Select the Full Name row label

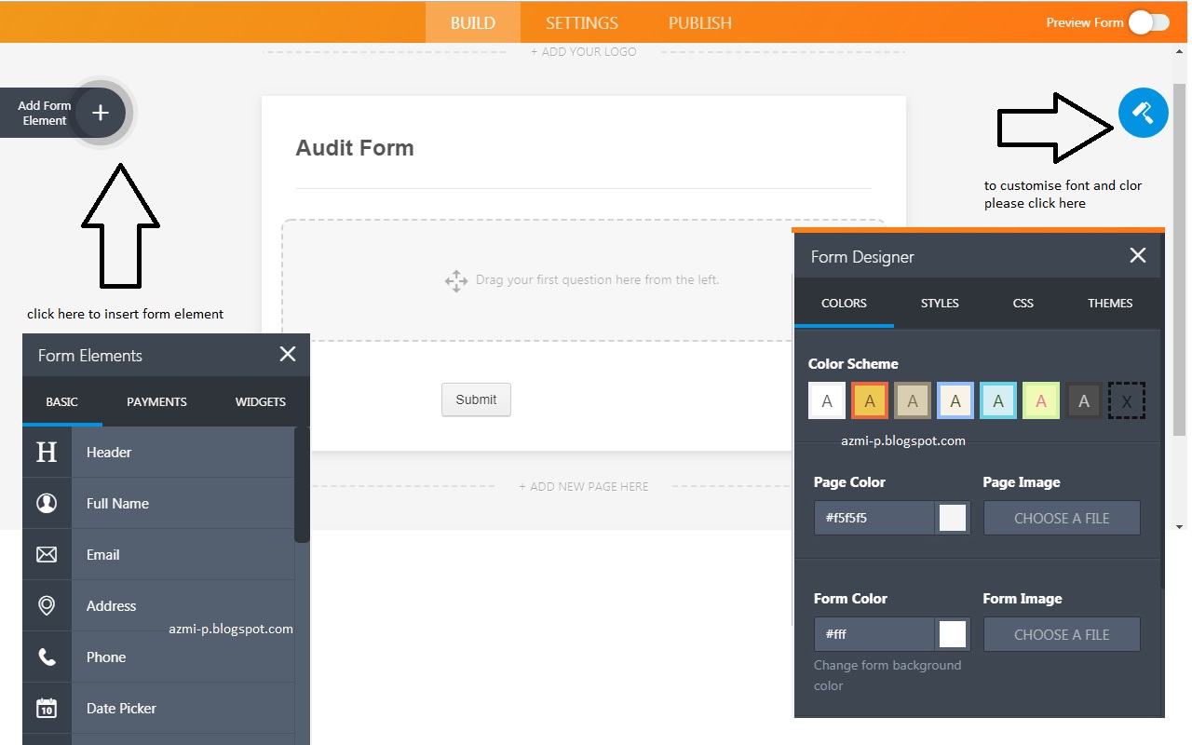point(117,504)
